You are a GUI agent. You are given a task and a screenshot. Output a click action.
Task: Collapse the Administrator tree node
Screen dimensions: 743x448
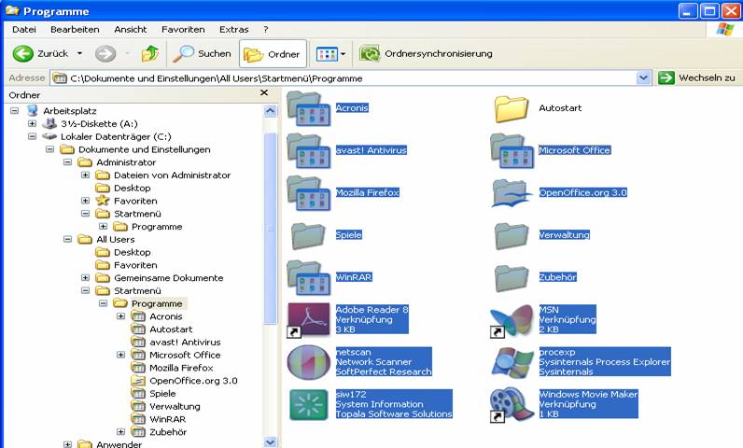68,162
